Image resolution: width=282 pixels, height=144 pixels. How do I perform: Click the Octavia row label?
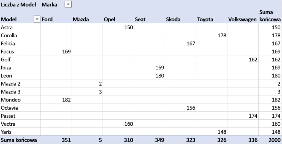click(x=9, y=108)
